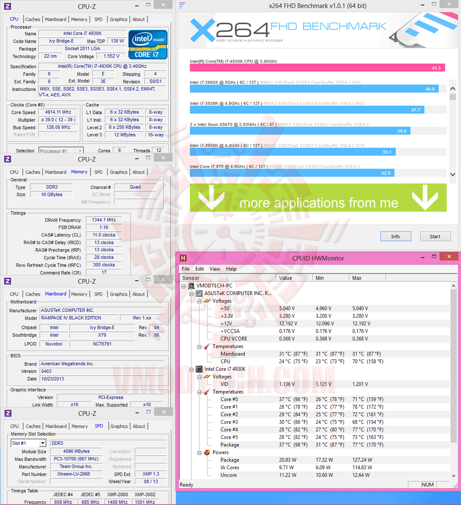
Task: Click the RAMPAGE IV BLACK EDITION model field
Action: tap(80, 318)
